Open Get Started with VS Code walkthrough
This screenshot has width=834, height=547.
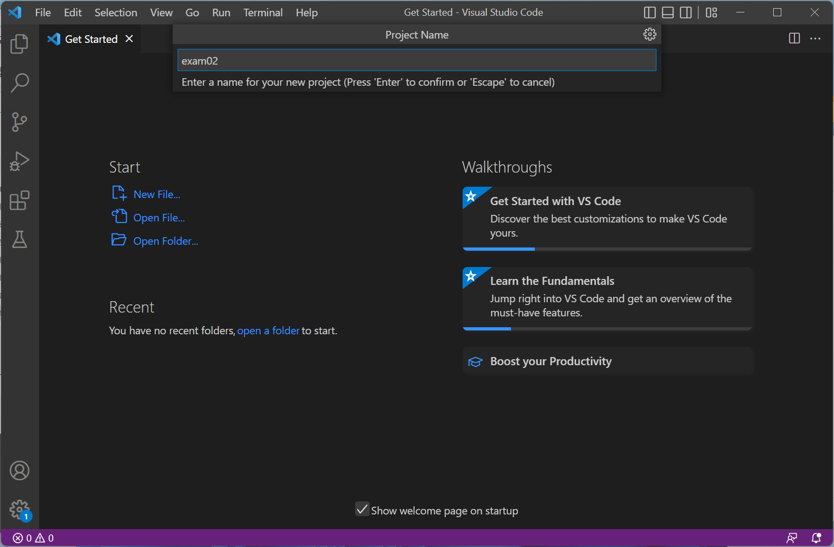pos(607,218)
